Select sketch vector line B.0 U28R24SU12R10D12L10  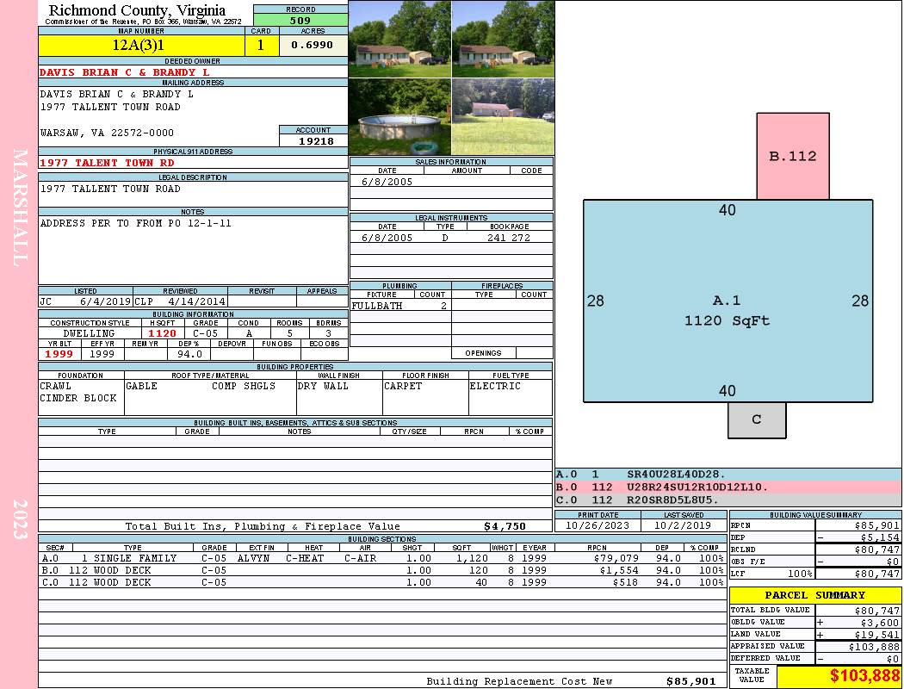[728, 487]
